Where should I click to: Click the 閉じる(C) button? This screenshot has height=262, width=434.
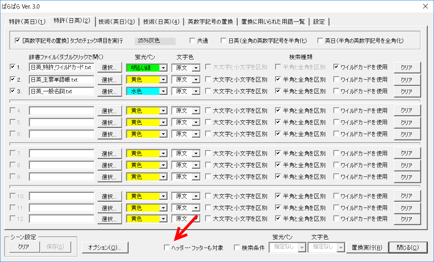pos(408,248)
